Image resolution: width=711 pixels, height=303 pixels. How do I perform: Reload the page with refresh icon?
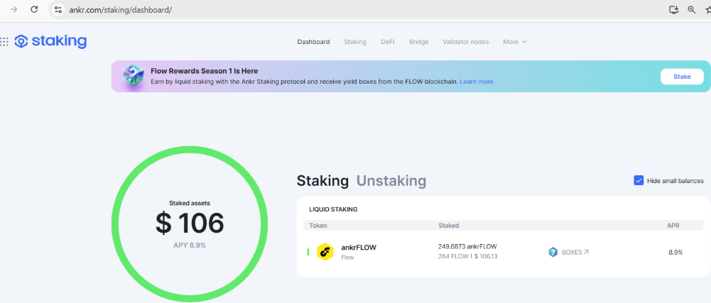[34, 9]
